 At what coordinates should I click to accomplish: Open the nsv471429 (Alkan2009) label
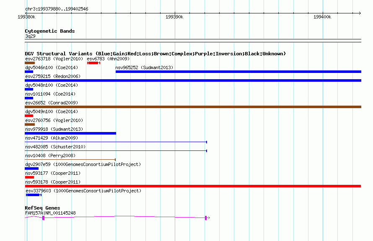[52, 138]
